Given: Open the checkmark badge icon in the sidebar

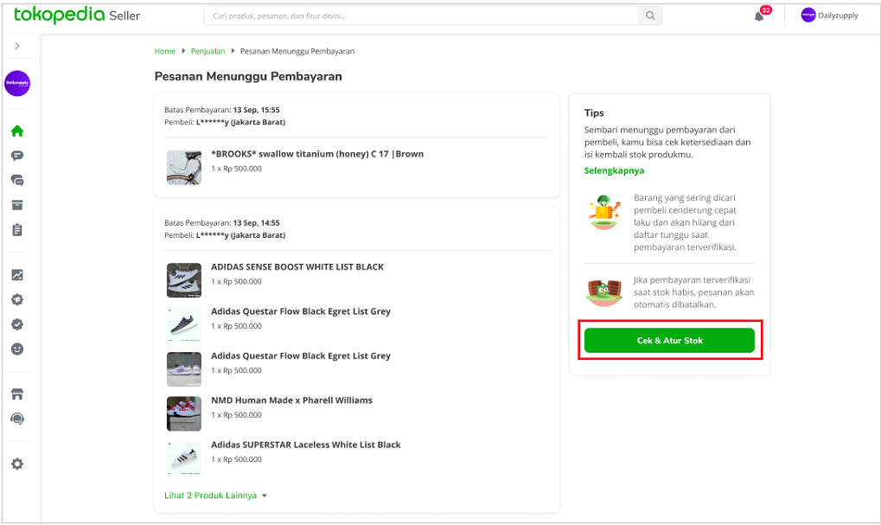Looking at the screenshot, I should (x=17, y=324).
